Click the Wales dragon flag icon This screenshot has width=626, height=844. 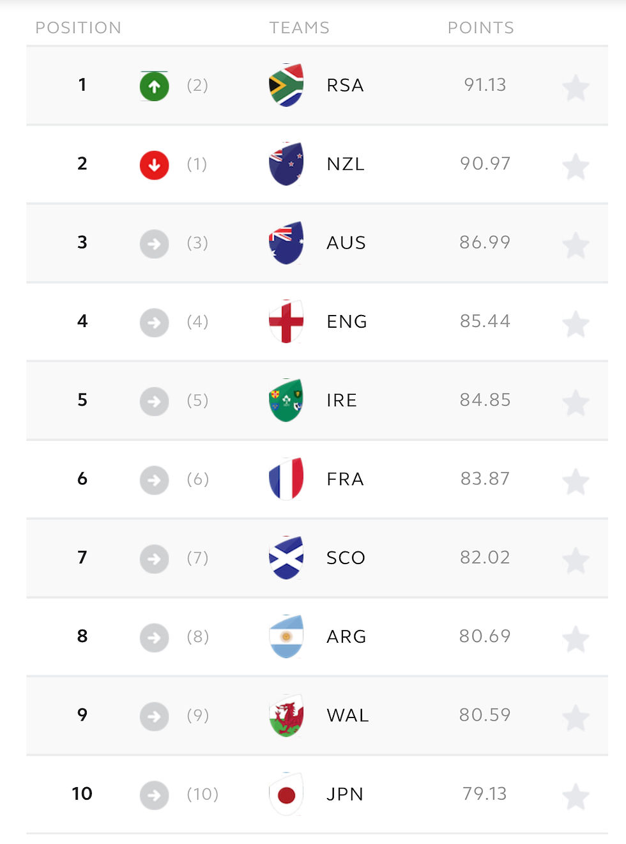[x=286, y=715]
